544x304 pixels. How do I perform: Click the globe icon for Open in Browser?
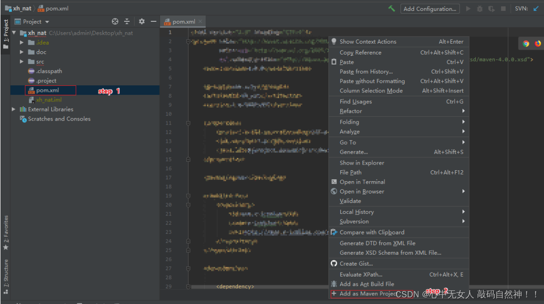(334, 191)
